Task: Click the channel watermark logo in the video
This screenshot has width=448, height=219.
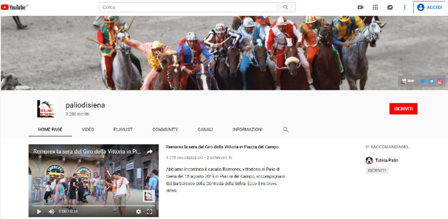Action: point(149,196)
